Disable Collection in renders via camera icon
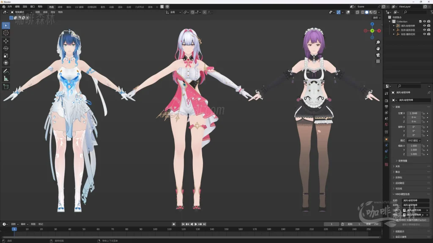433x243 pixels. tap(429, 22)
